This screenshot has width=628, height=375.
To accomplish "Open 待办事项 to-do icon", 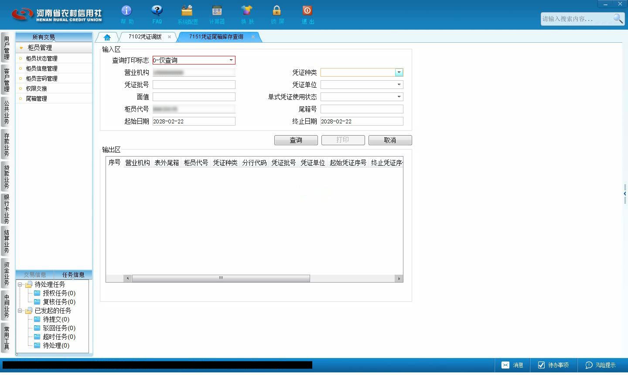I will (x=542, y=365).
